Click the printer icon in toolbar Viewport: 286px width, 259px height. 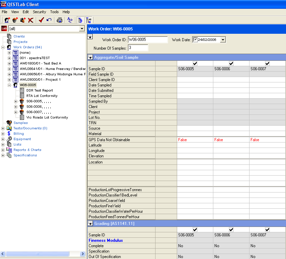point(59,20)
